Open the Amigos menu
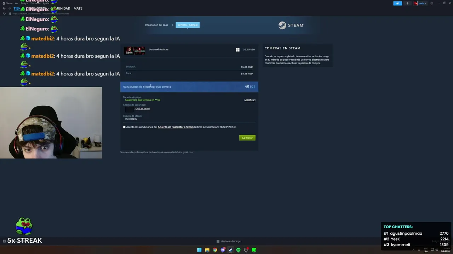 tap(24, 3)
